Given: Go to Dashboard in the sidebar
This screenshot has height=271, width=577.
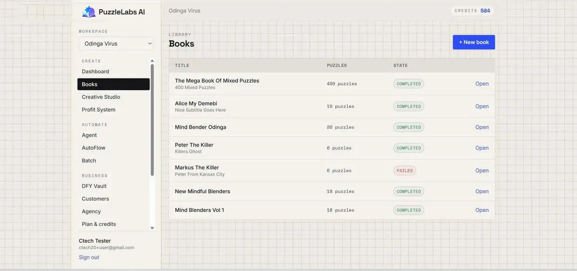Looking at the screenshot, I should coord(95,72).
